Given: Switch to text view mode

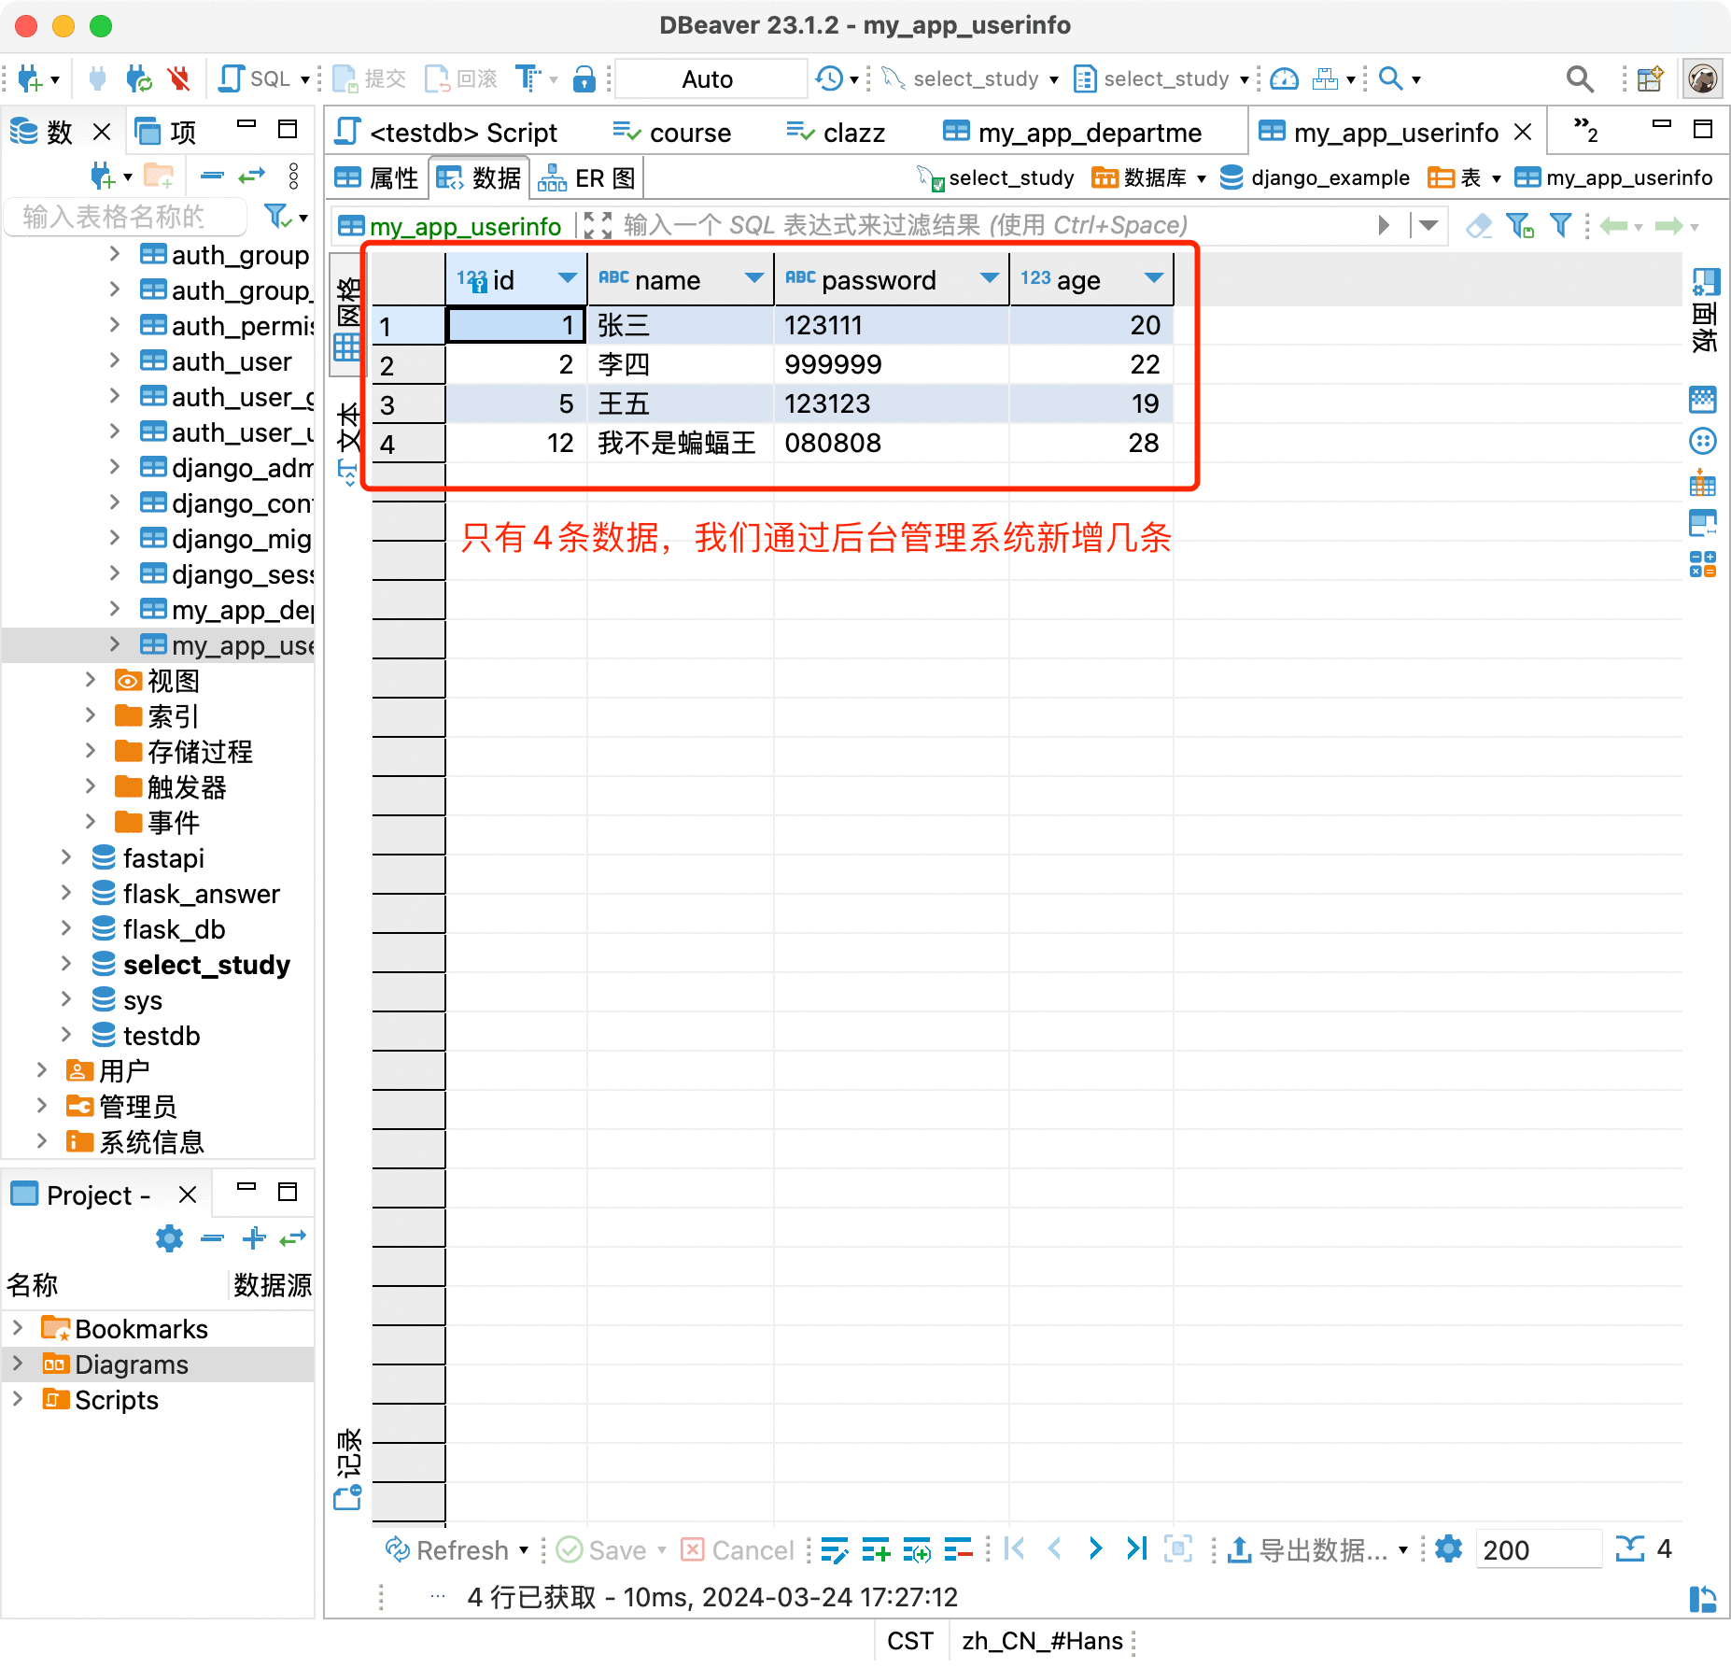Looking at the screenshot, I should click(x=347, y=443).
